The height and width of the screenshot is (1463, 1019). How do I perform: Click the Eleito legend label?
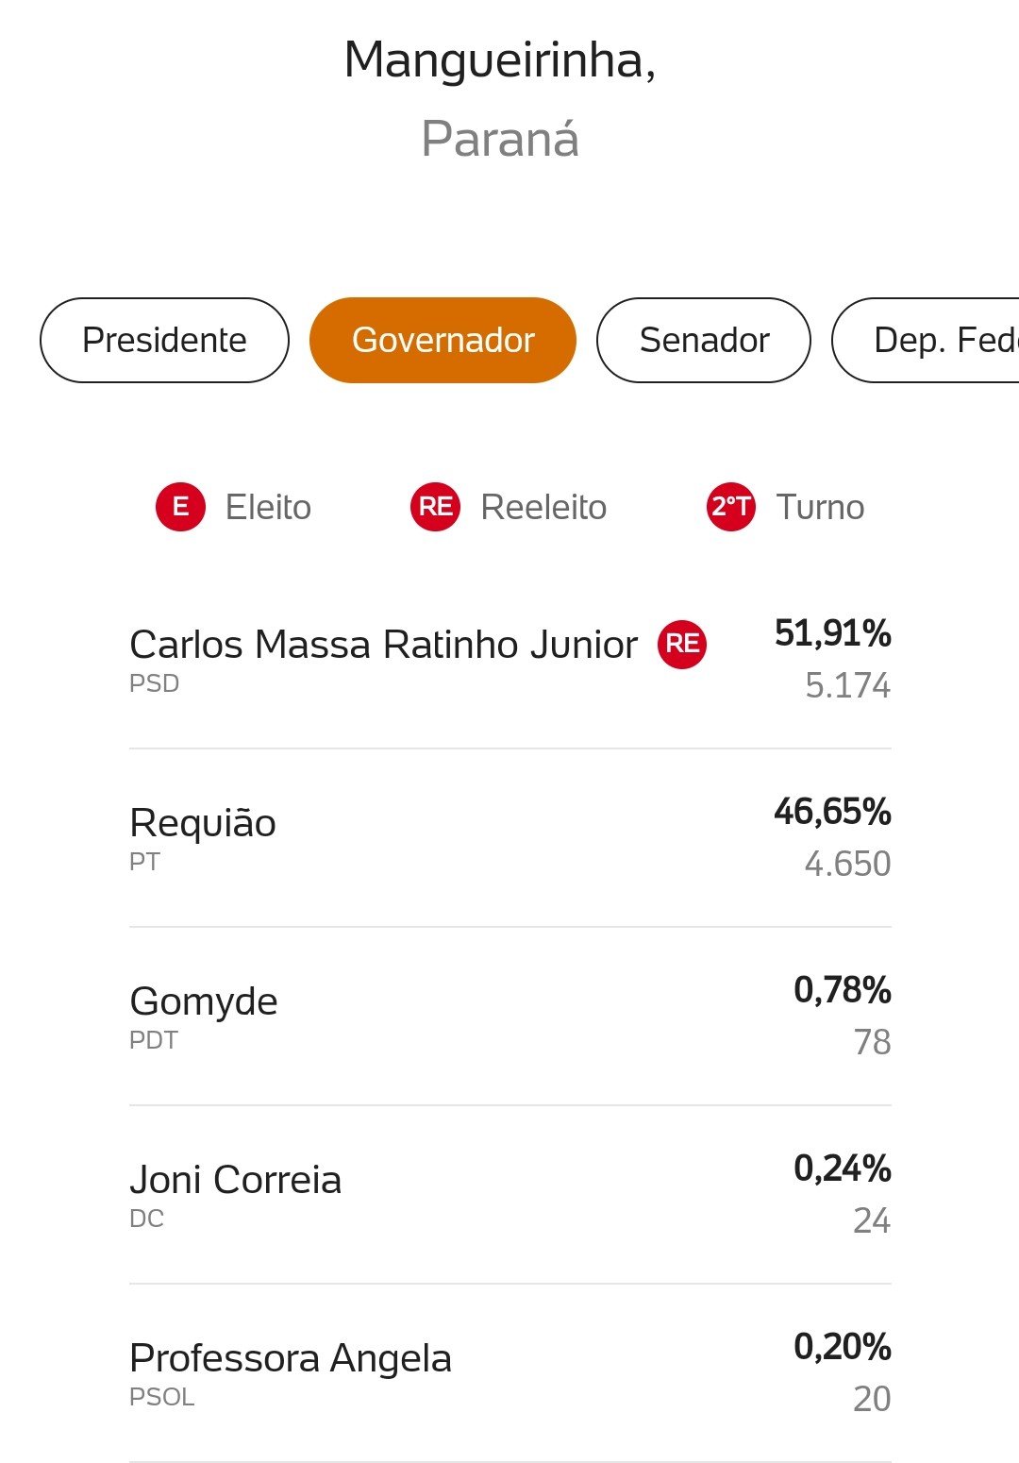268,508
